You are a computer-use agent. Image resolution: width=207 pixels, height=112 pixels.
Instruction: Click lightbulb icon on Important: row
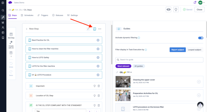point(95,86)
